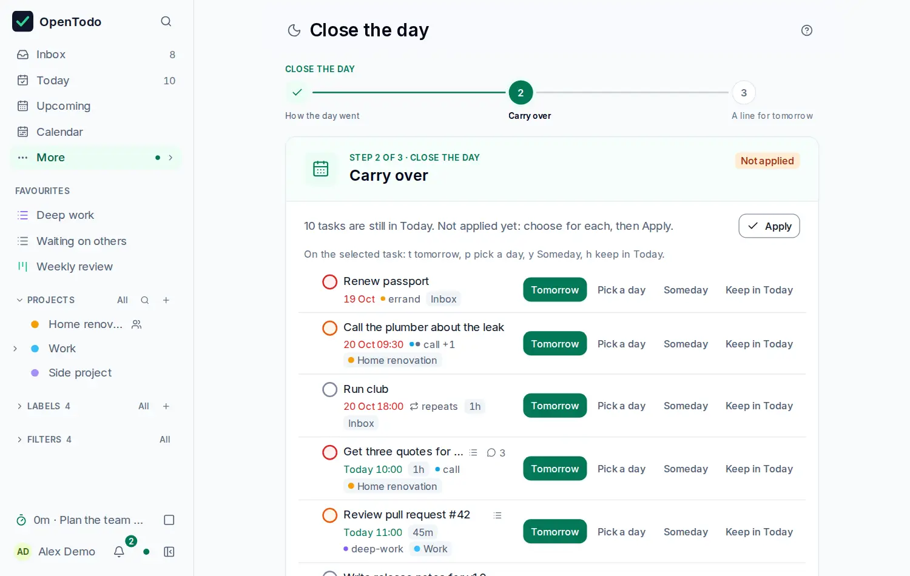
Task: Click the OpenTodo checkmark logo
Action: pyautogui.click(x=23, y=21)
